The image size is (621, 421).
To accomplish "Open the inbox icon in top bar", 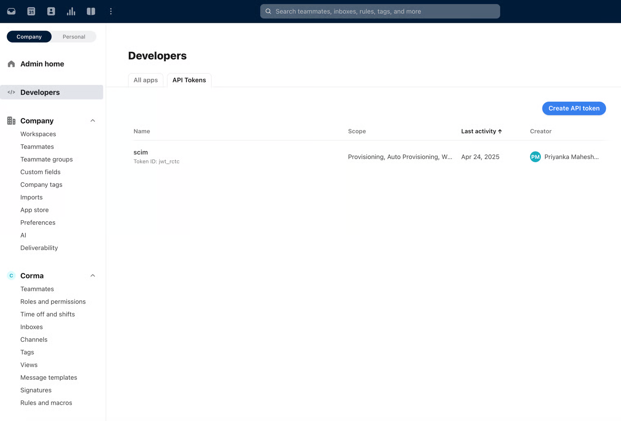I will coord(11,11).
